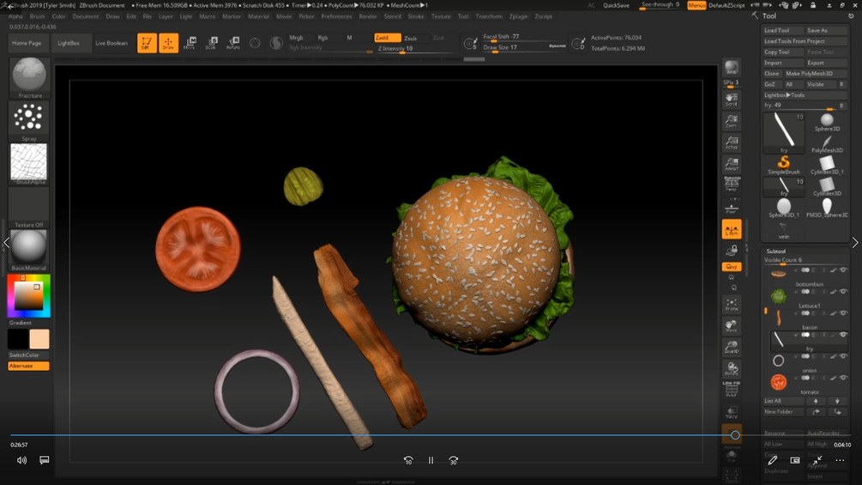Enable the Zsub mode

click(x=412, y=38)
